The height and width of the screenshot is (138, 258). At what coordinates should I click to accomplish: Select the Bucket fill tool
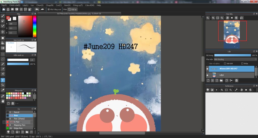coord(3,43)
